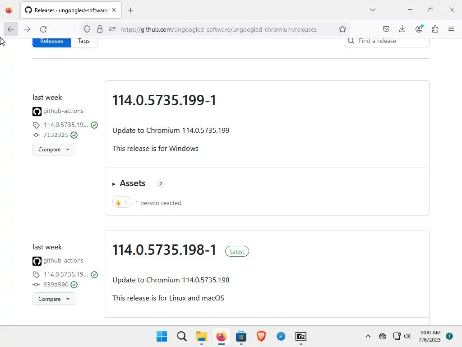Image resolution: width=462 pixels, height=347 pixels.
Task: View commit 939a506
Action: 55,285
